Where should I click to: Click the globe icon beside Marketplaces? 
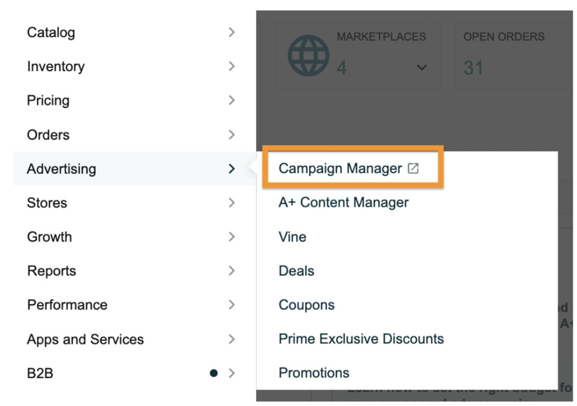click(308, 55)
